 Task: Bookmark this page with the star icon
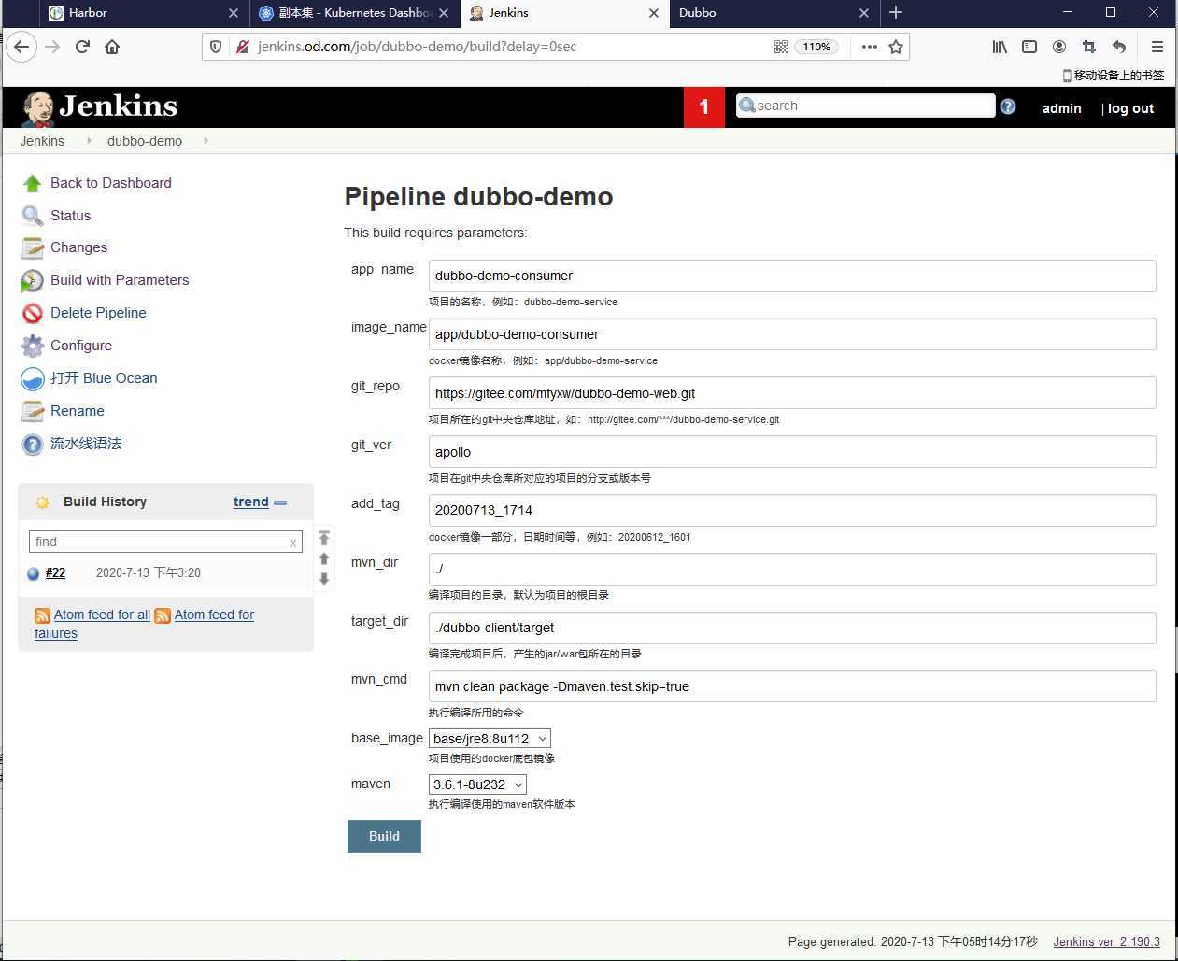point(896,47)
